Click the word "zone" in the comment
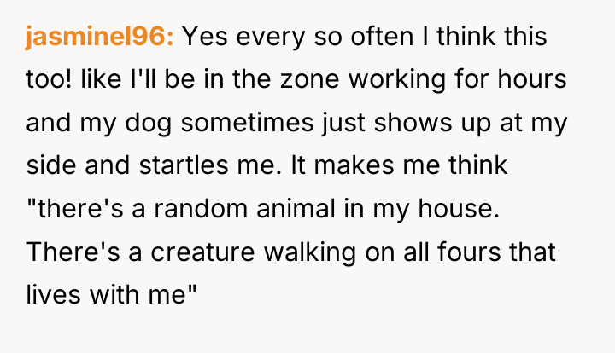 [x=309, y=79]
